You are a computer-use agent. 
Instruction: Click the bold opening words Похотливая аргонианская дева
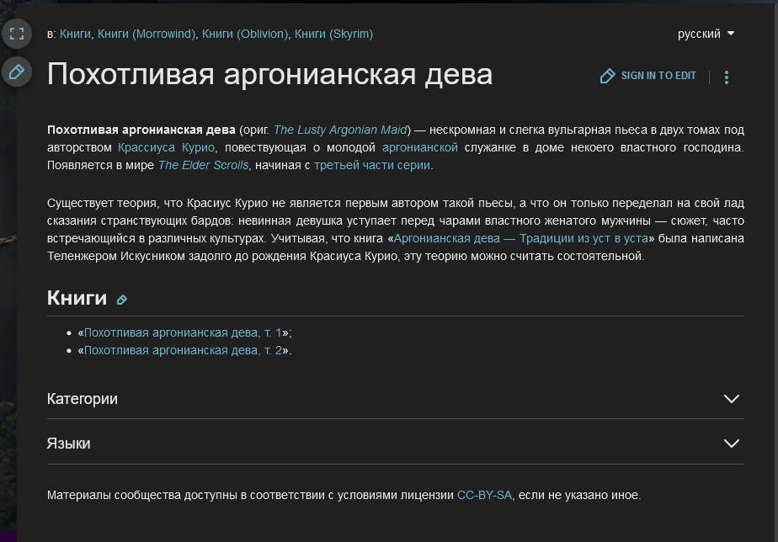tap(141, 130)
